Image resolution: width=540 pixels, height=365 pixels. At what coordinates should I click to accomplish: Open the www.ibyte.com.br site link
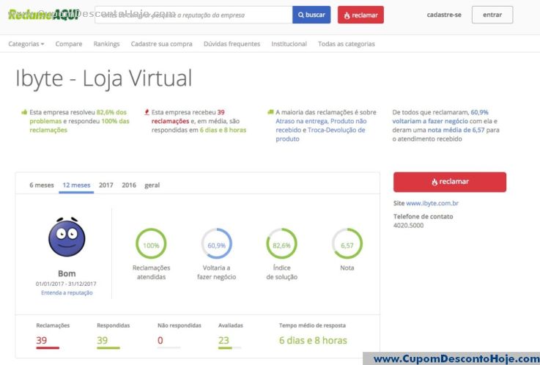click(432, 203)
